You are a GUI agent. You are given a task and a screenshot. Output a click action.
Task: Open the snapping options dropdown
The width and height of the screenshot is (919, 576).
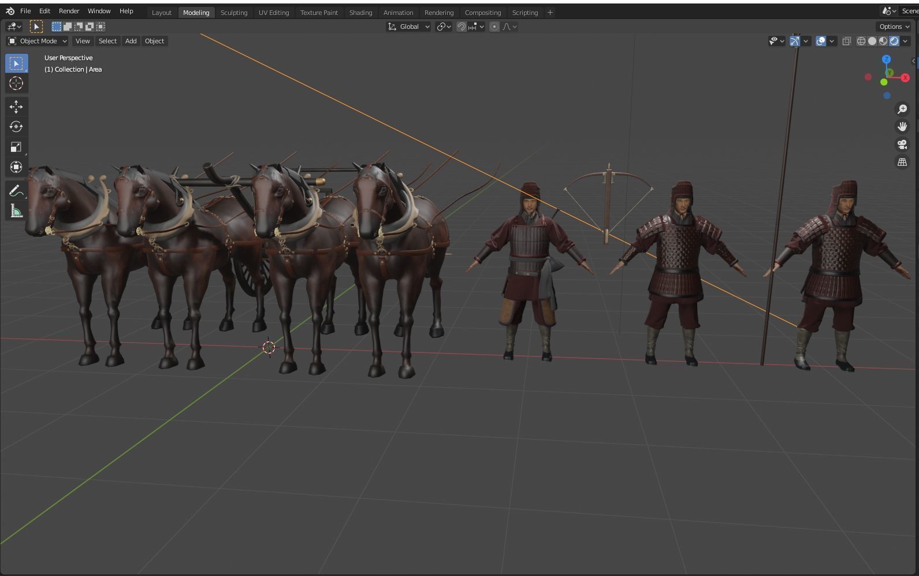(x=477, y=27)
